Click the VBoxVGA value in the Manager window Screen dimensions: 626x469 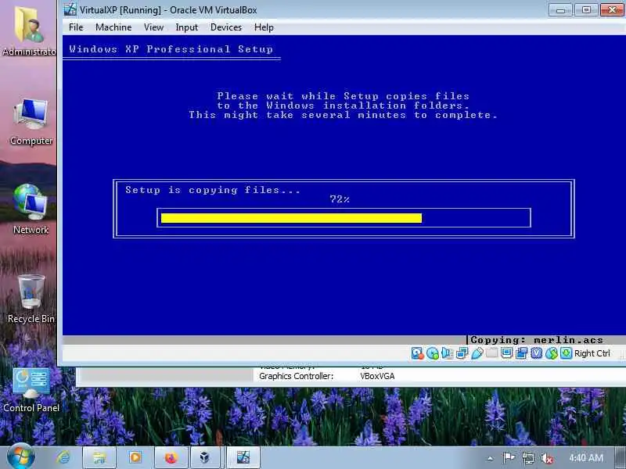[x=377, y=376]
